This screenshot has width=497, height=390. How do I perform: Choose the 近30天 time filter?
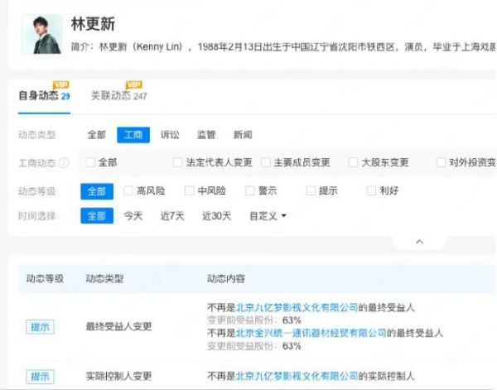pyautogui.click(x=216, y=216)
